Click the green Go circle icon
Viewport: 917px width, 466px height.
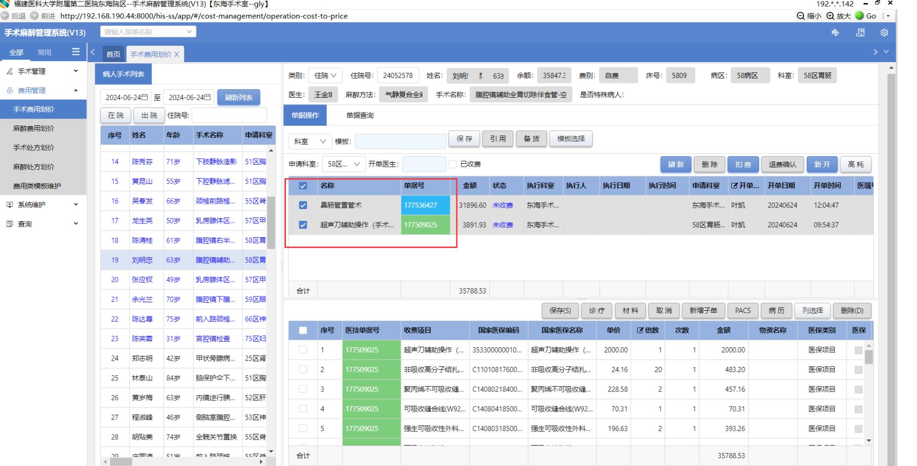(860, 16)
